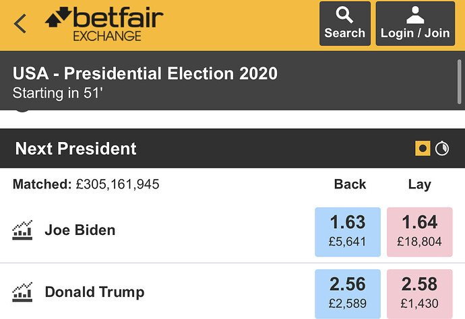Select the Joe Biden runner name
465x319 pixels.
(80, 230)
